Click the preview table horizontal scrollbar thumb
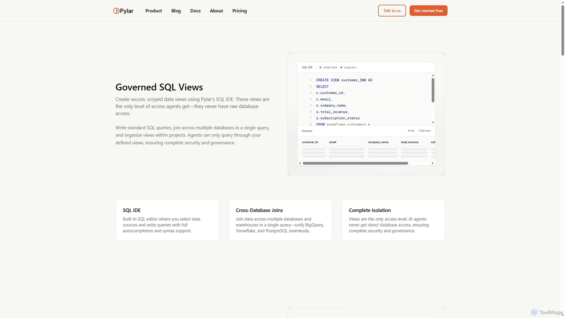 click(x=355, y=163)
